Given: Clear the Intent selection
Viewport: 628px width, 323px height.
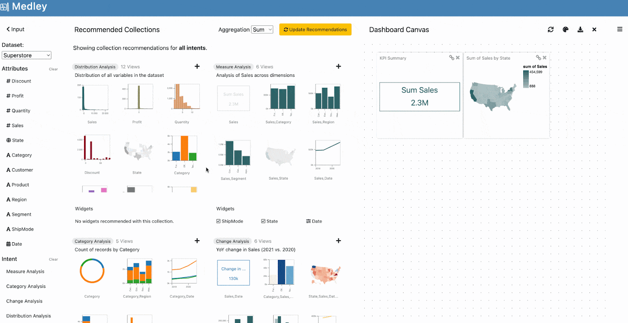Looking at the screenshot, I should [x=53, y=259].
